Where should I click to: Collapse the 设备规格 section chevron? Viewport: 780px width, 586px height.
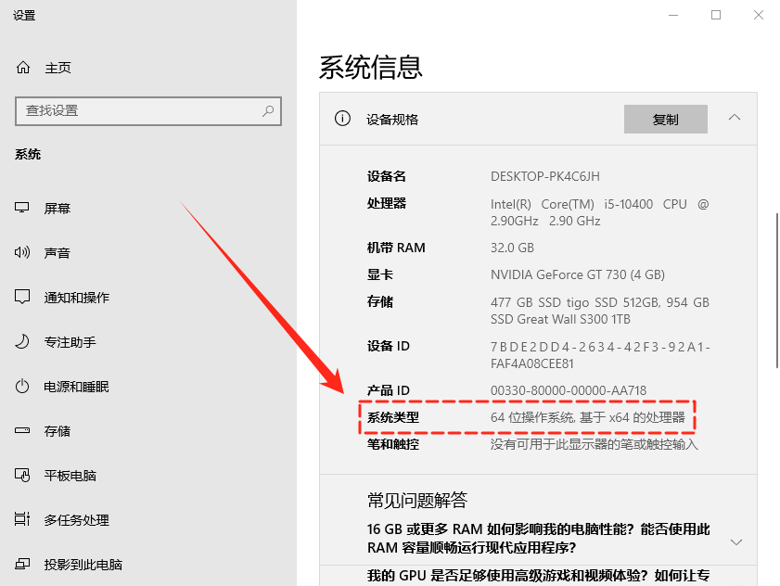[x=735, y=119]
